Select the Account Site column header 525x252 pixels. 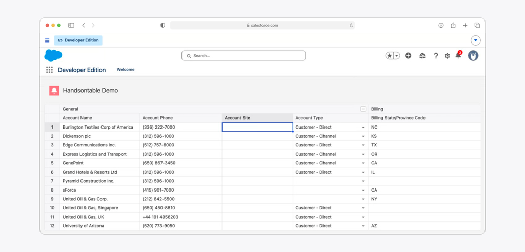[x=257, y=118]
